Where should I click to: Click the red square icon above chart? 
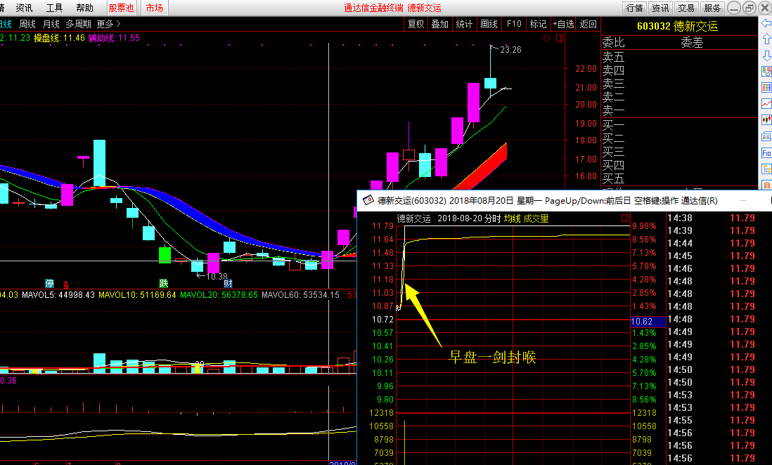[559, 39]
